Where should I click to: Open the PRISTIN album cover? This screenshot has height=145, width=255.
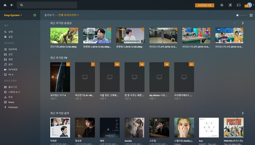(x=234, y=128)
